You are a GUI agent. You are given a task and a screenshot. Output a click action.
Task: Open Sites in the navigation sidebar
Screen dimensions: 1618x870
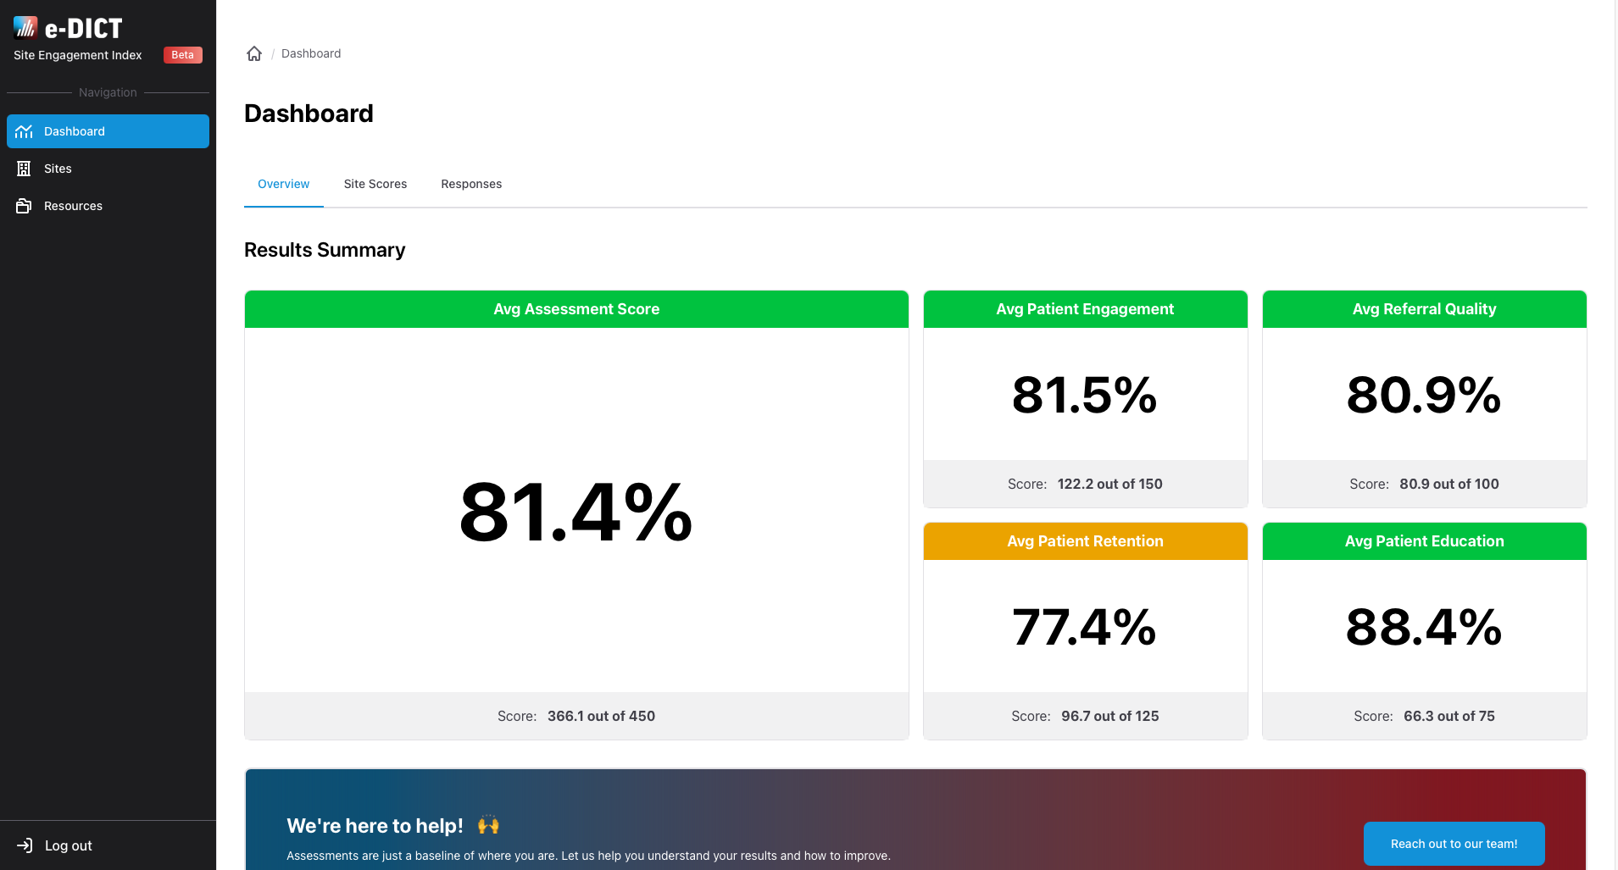[58, 169]
